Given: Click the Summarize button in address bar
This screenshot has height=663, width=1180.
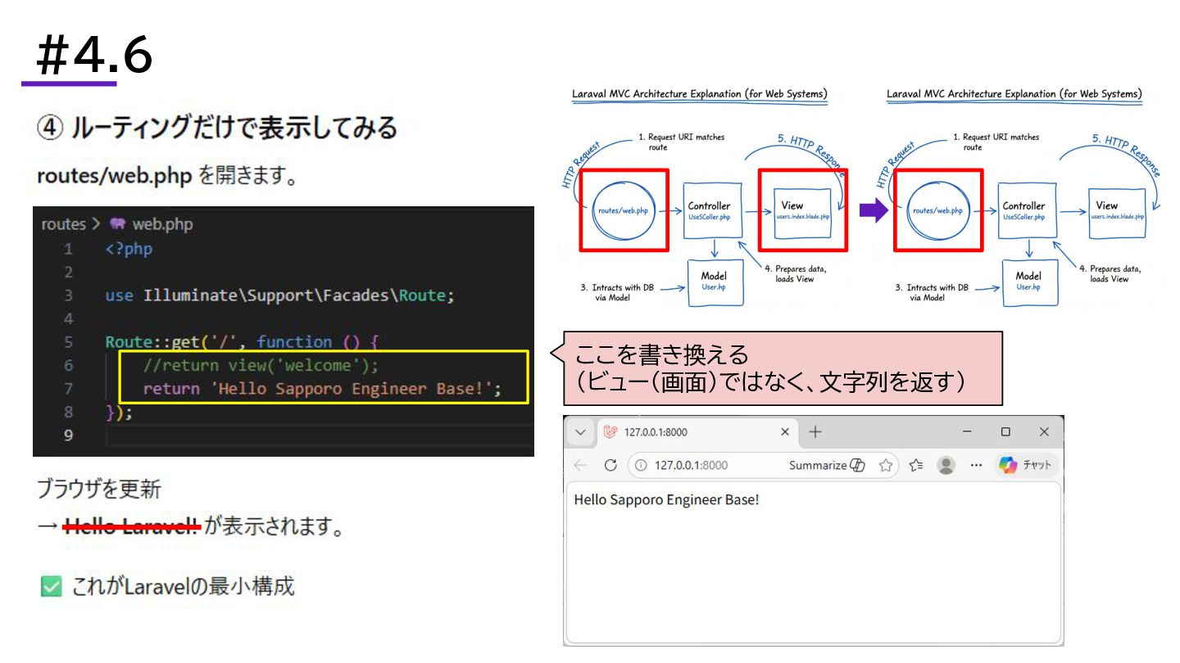Looking at the screenshot, I should [826, 465].
